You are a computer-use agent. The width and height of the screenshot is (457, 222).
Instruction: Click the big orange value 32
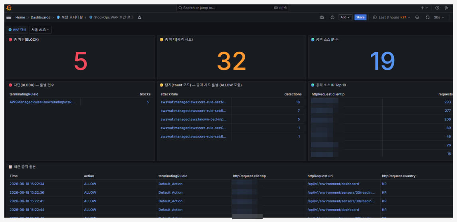(231, 61)
